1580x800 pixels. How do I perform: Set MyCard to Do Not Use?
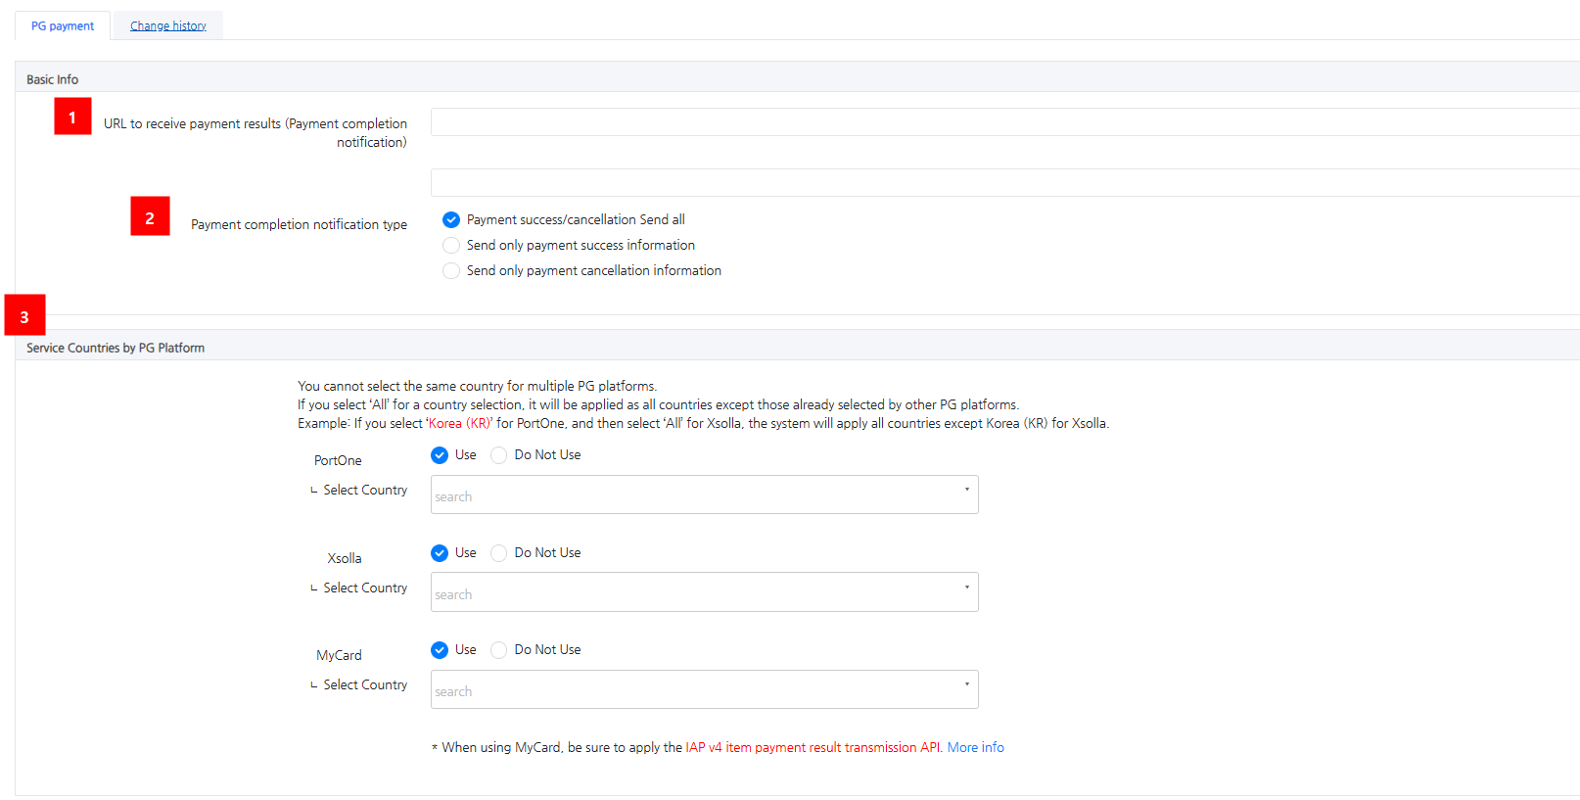coord(499,650)
